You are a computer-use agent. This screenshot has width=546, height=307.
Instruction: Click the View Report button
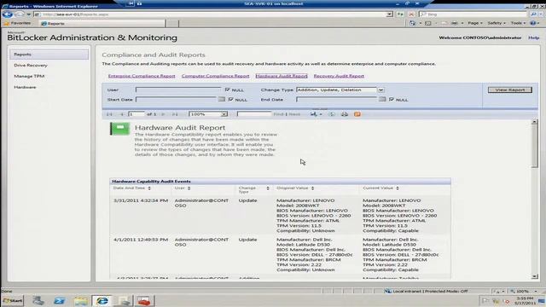point(510,90)
